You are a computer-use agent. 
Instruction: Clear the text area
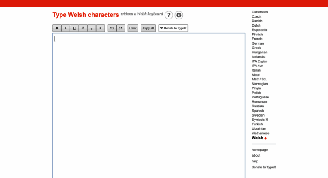coord(133,28)
